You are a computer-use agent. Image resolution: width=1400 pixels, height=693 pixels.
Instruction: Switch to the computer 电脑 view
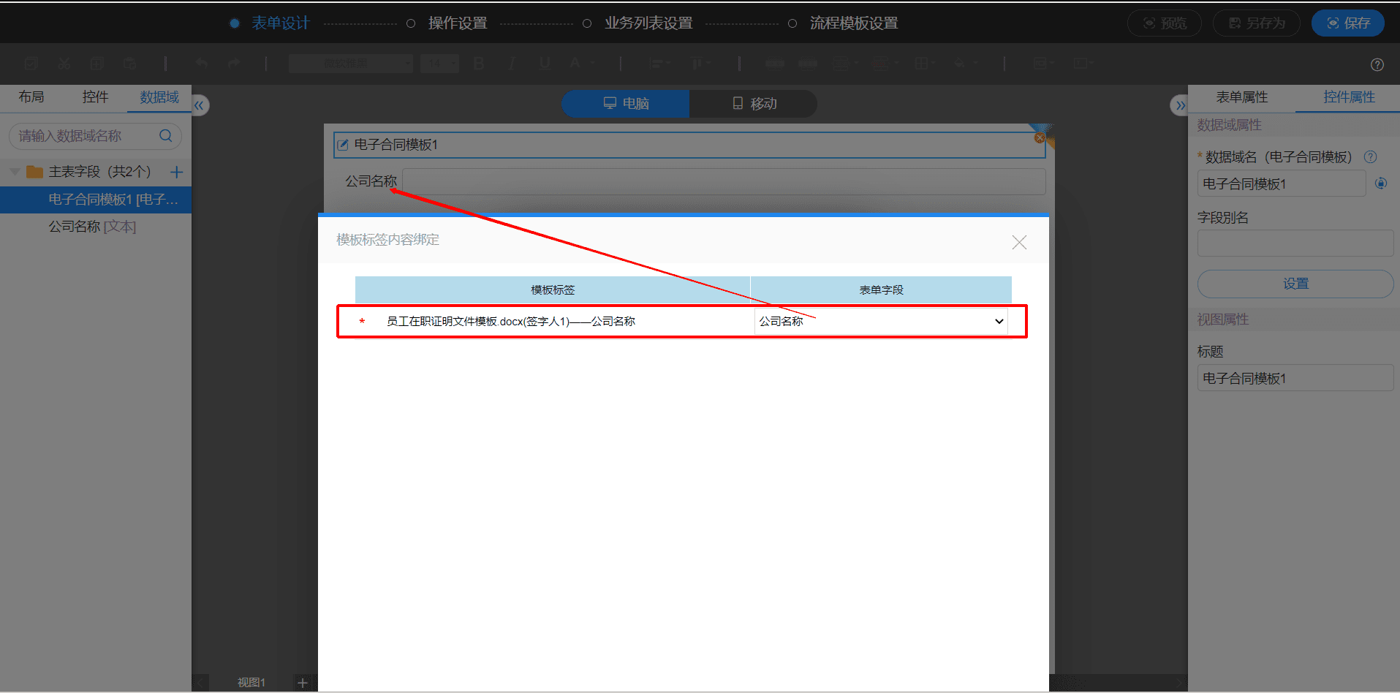[626, 104]
